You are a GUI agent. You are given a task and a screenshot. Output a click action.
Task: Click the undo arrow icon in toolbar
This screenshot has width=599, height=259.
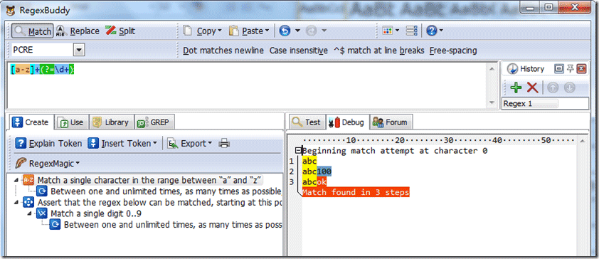point(285,31)
